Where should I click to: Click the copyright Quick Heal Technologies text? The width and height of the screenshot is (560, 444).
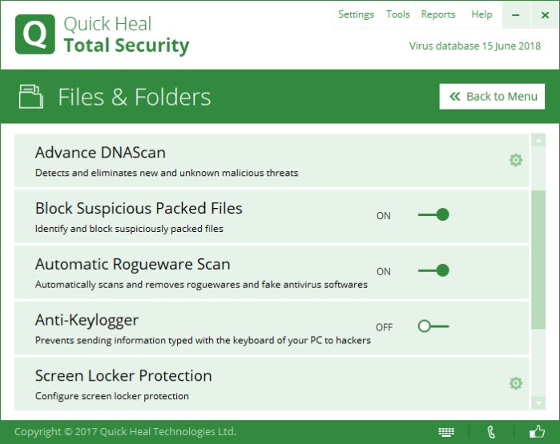[x=125, y=431]
